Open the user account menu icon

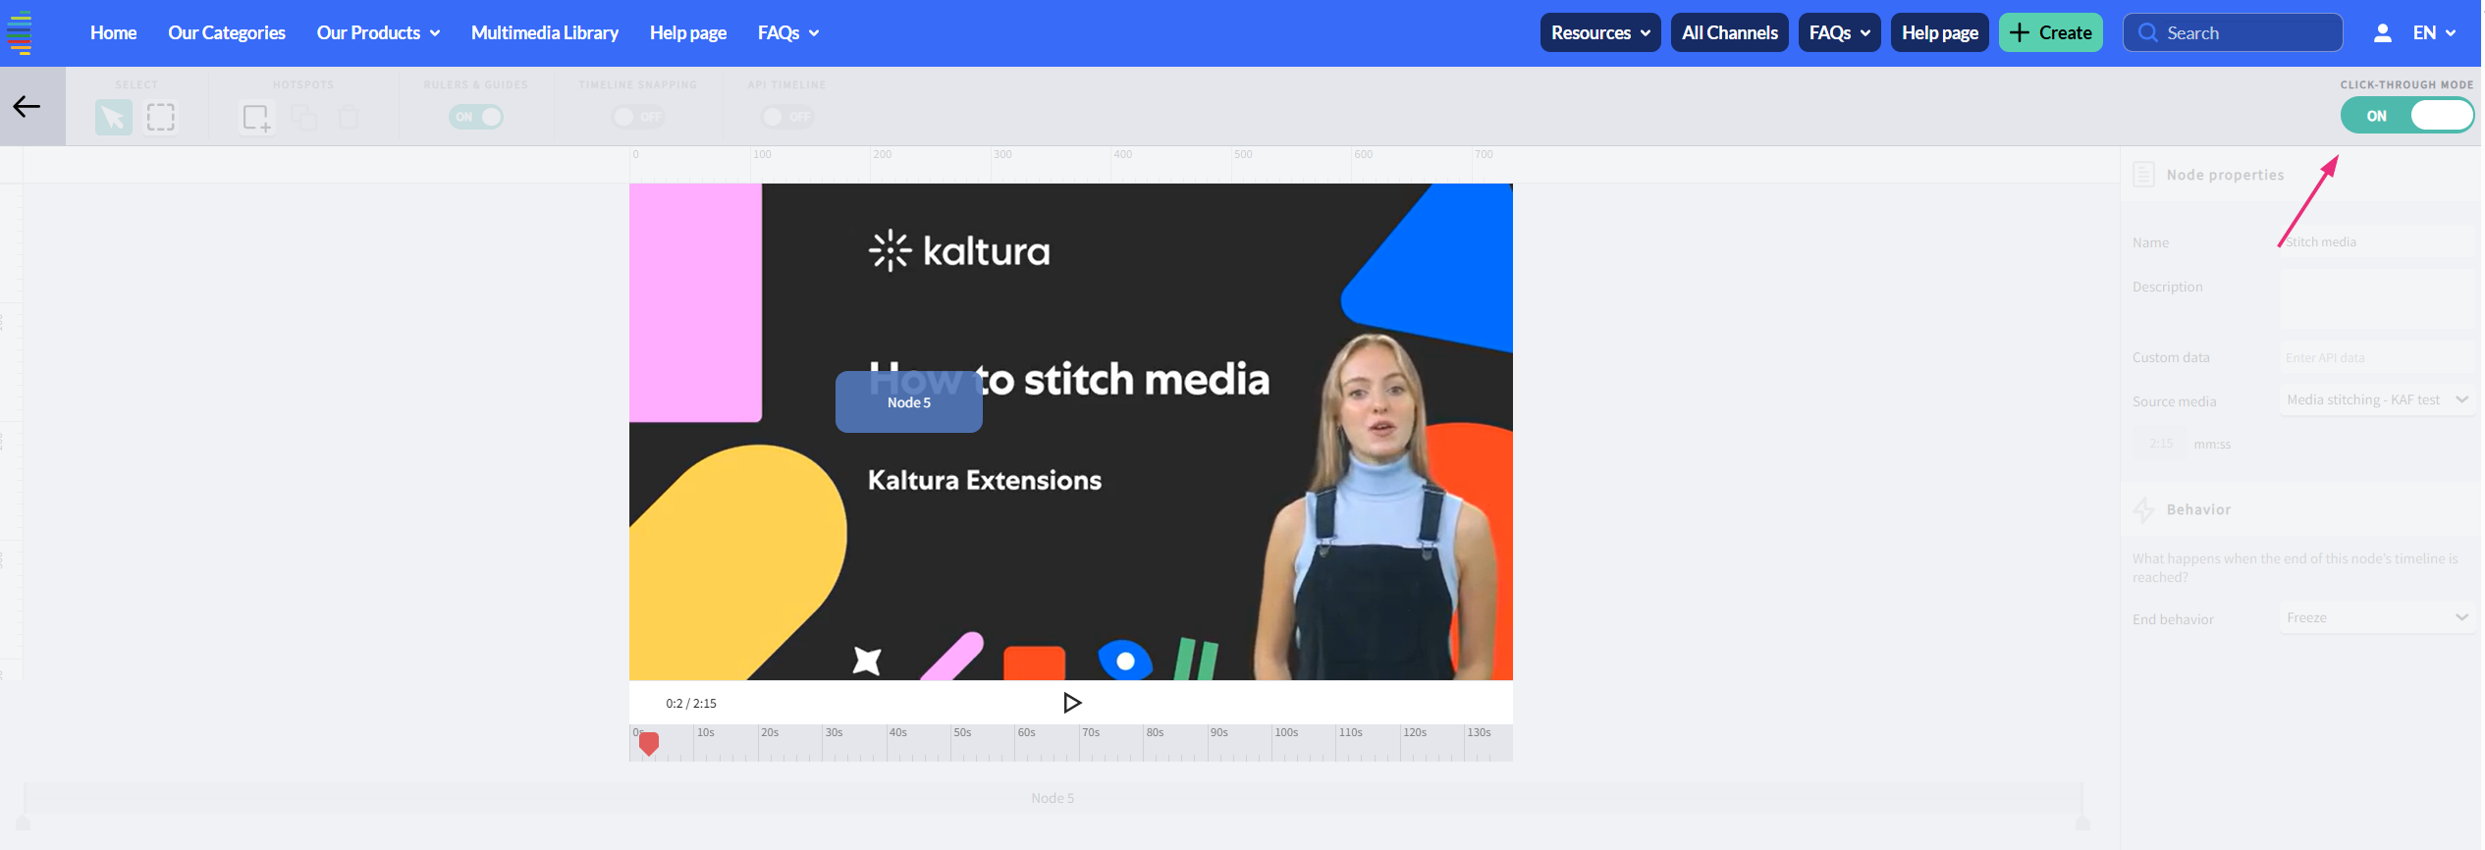pos(2382,33)
